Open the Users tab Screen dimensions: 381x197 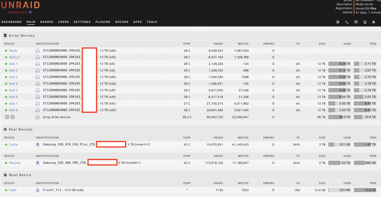click(x=63, y=22)
